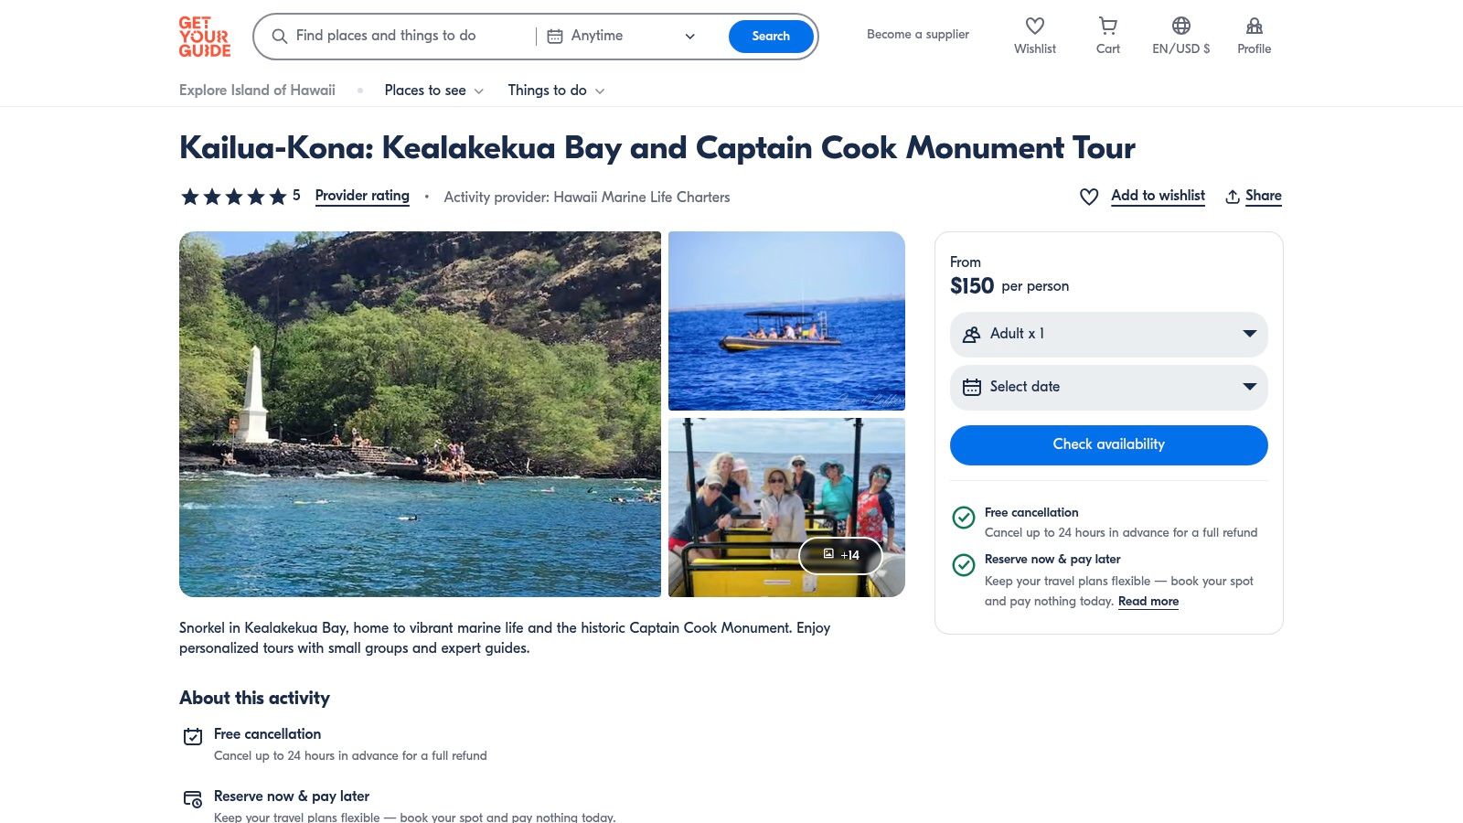The width and height of the screenshot is (1463, 823).
Task: Click the Share icon for this tour
Action: click(x=1232, y=195)
